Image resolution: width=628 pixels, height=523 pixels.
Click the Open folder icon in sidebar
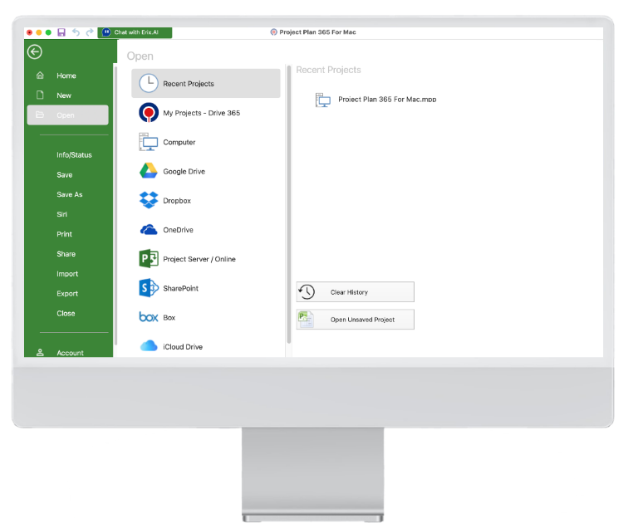click(x=40, y=115)
